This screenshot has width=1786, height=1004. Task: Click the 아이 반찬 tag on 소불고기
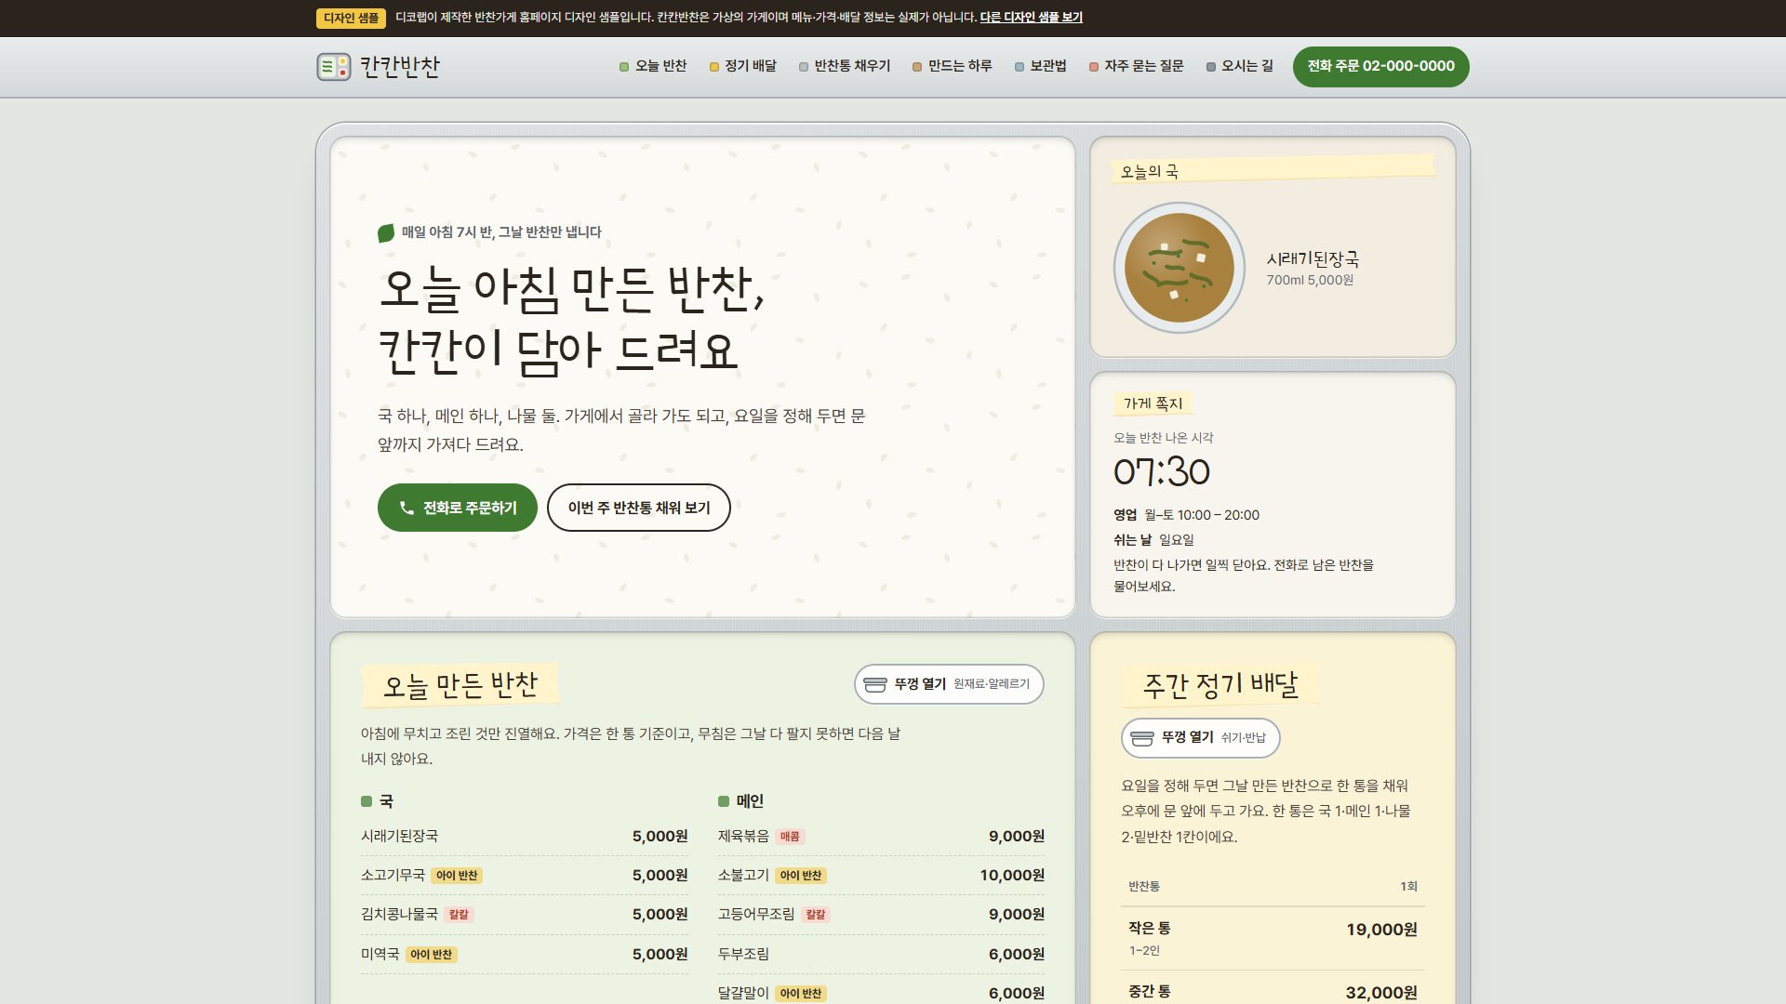pyautogui.click(x=802, y=876)
